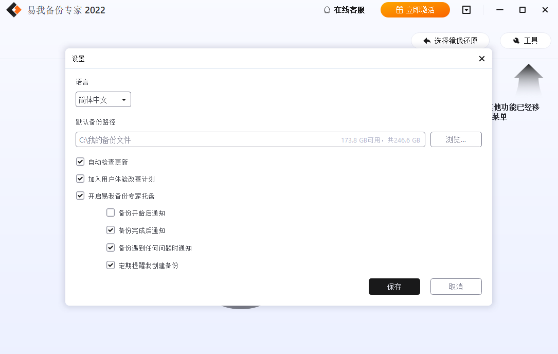Click the 语言 label text
This screenshot has width=558, height=354.
[x=82, y=82]
